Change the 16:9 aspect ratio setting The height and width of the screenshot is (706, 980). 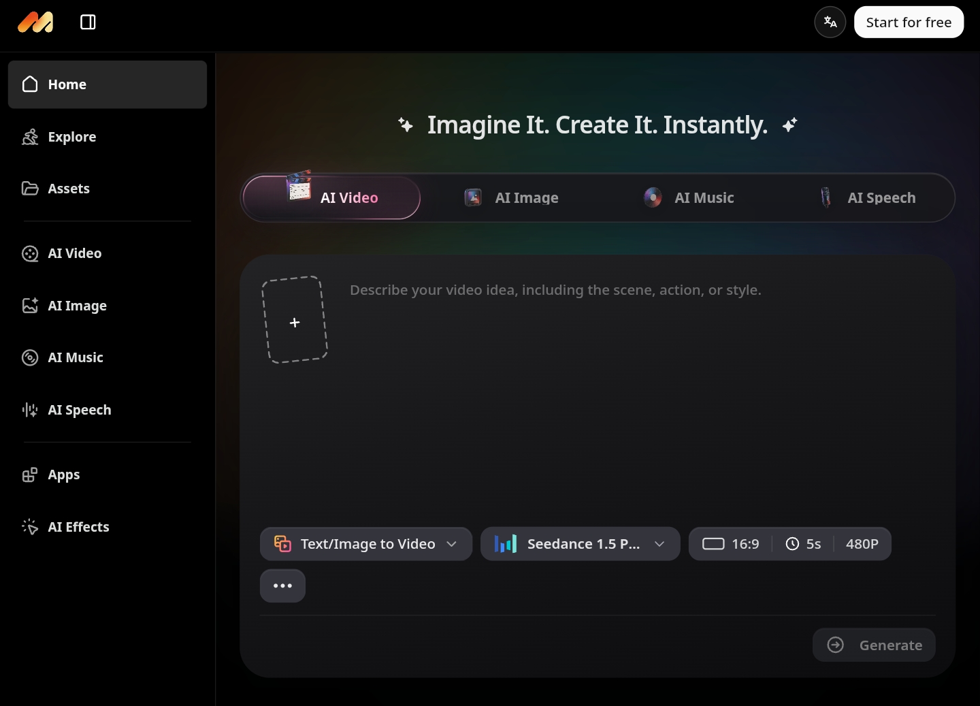pos(730,544)
